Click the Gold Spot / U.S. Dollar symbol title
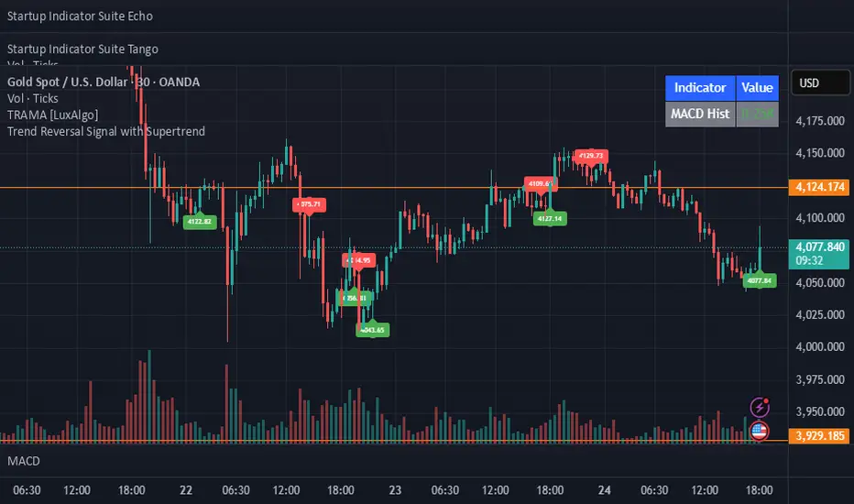Screen dimensions: 854x504 (104, 82)
